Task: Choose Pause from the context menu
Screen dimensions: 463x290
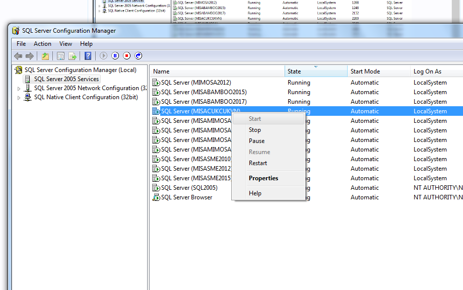Action: coord(269,141)
